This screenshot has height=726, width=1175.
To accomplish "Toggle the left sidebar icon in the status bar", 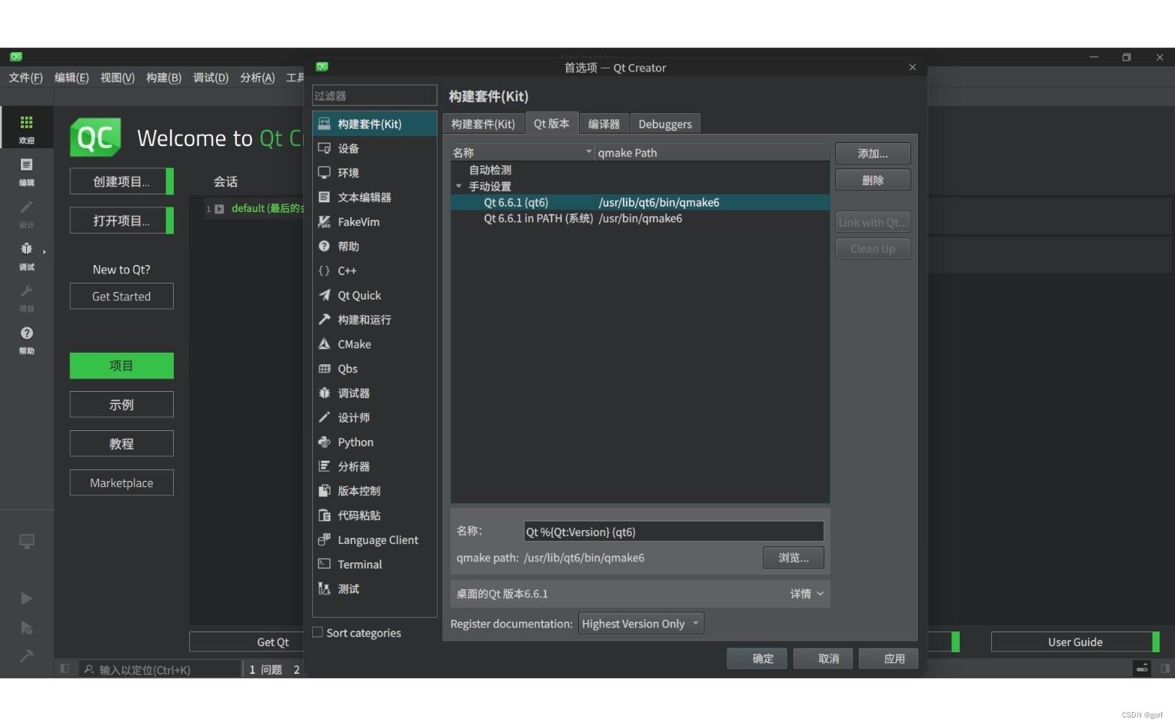I will click(65, 669).
